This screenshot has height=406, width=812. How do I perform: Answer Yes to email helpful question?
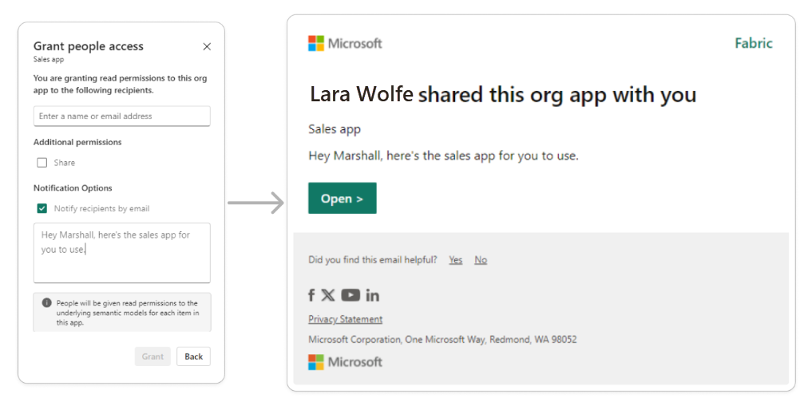(x=455, y=260)
